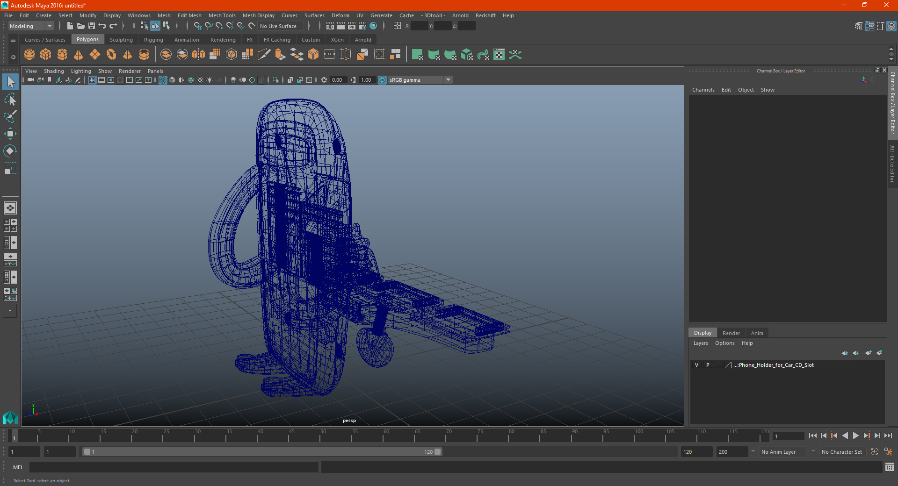The width and height of the screenshot is (898, 486).
Task: Go to the end of playback range
Action: (x=888, y=436)
